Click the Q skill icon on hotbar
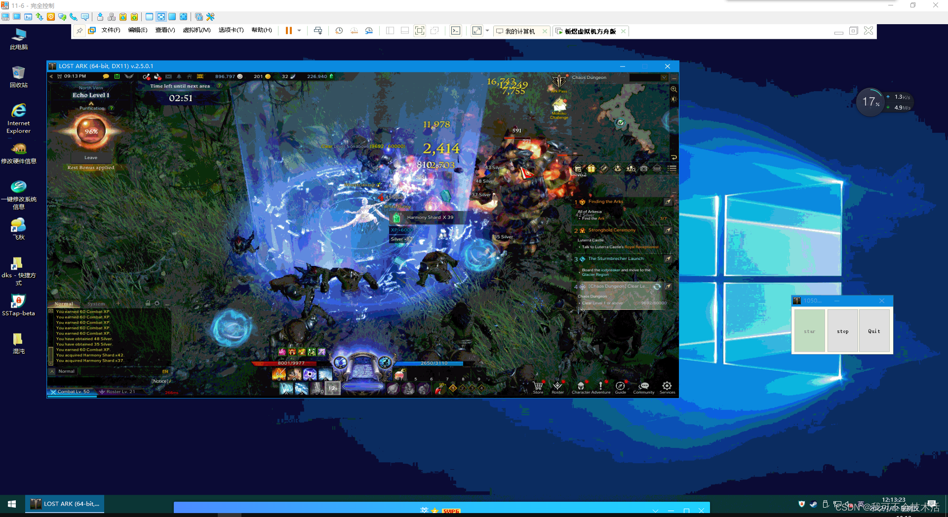This screenshot has width=948, height=517. point(279,374)
